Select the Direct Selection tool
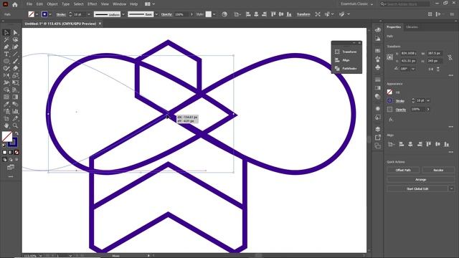Screen dimensions: 459x258 click(x=15, y=32)
